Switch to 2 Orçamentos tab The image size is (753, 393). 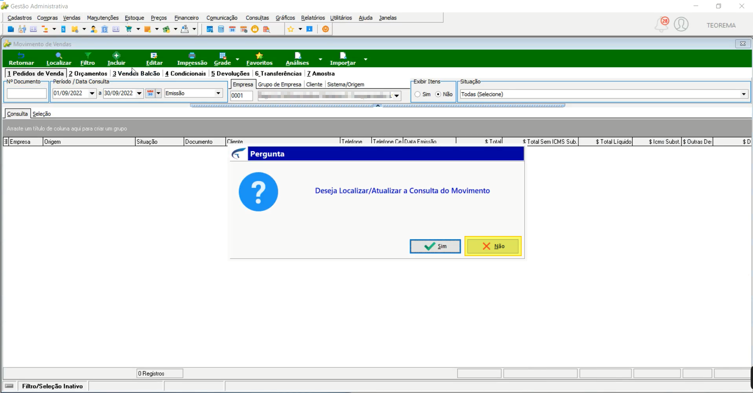(x=88, y=73)
